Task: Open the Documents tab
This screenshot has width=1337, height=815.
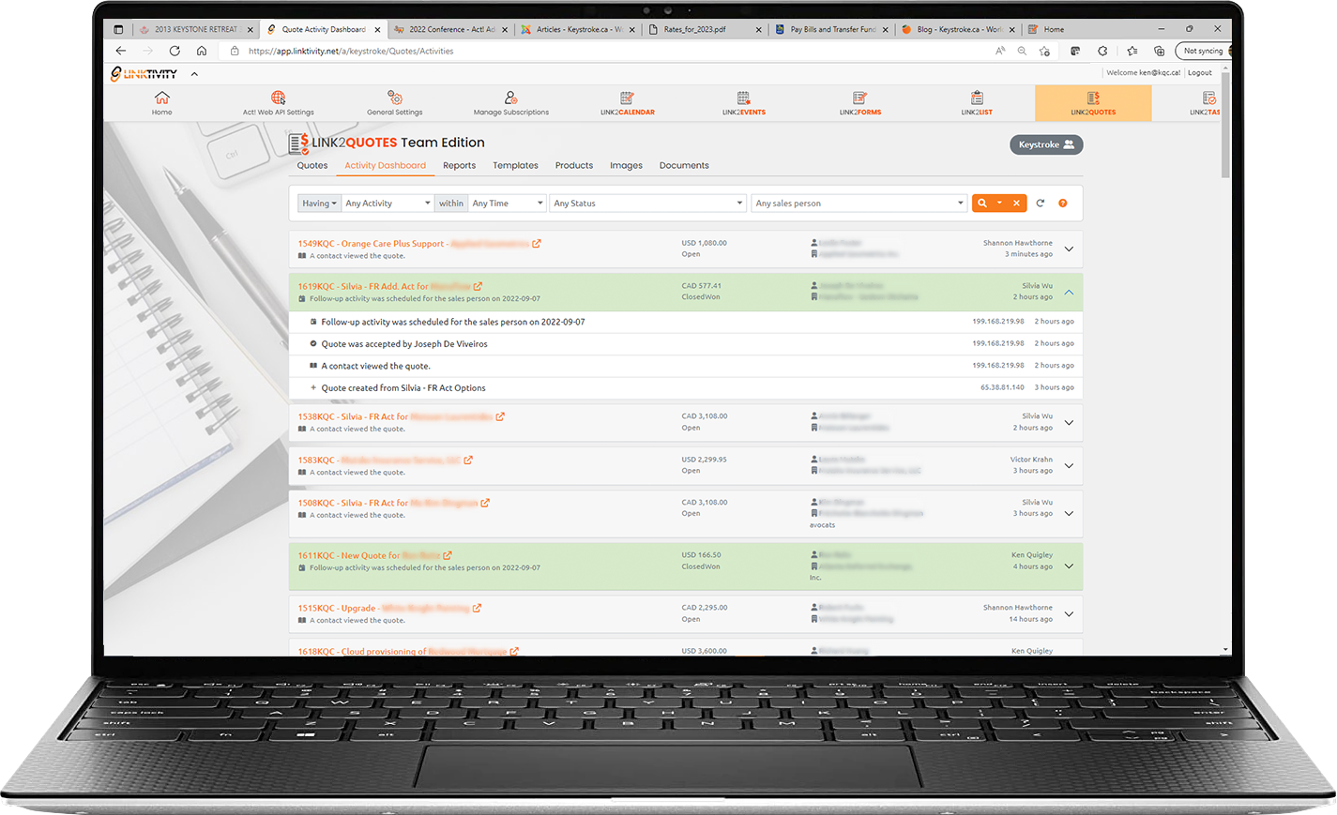Action: point(684,165)
